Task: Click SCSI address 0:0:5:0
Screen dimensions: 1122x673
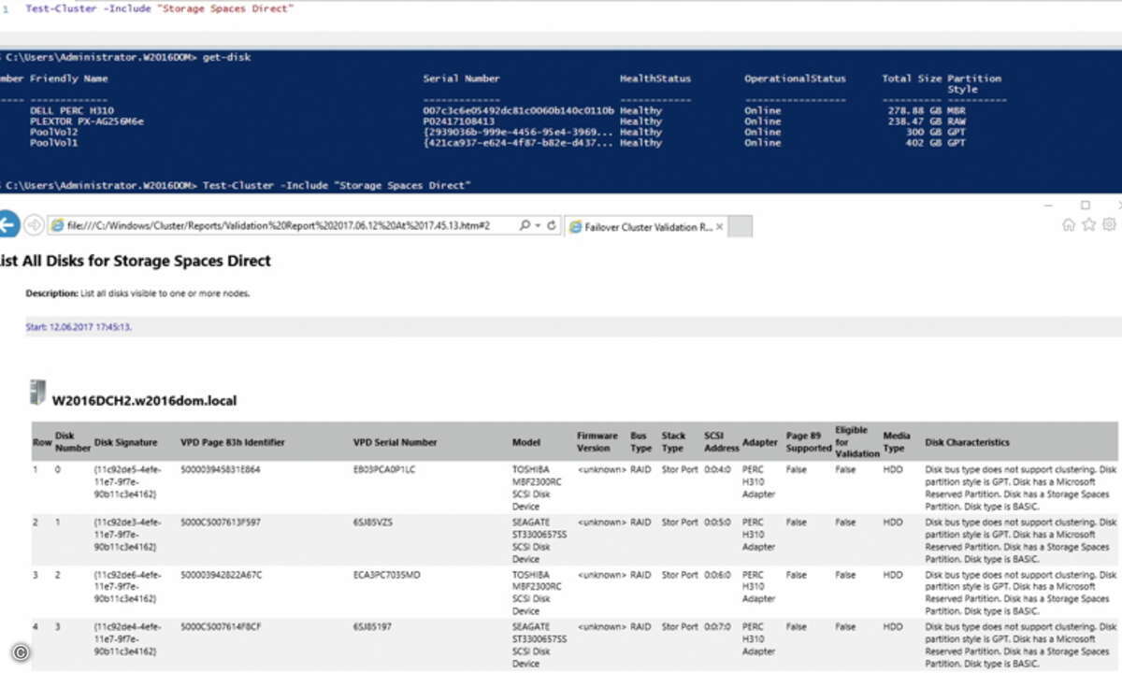Action: coord(718,522)
